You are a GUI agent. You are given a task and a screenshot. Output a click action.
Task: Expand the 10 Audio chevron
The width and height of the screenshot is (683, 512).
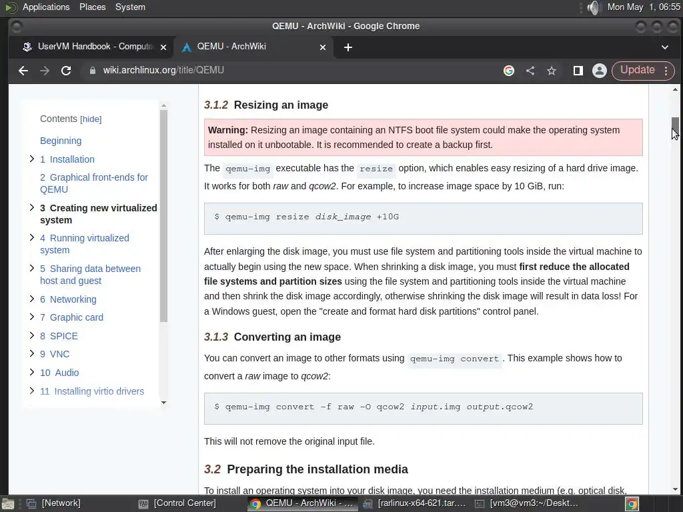pos(32,372)
